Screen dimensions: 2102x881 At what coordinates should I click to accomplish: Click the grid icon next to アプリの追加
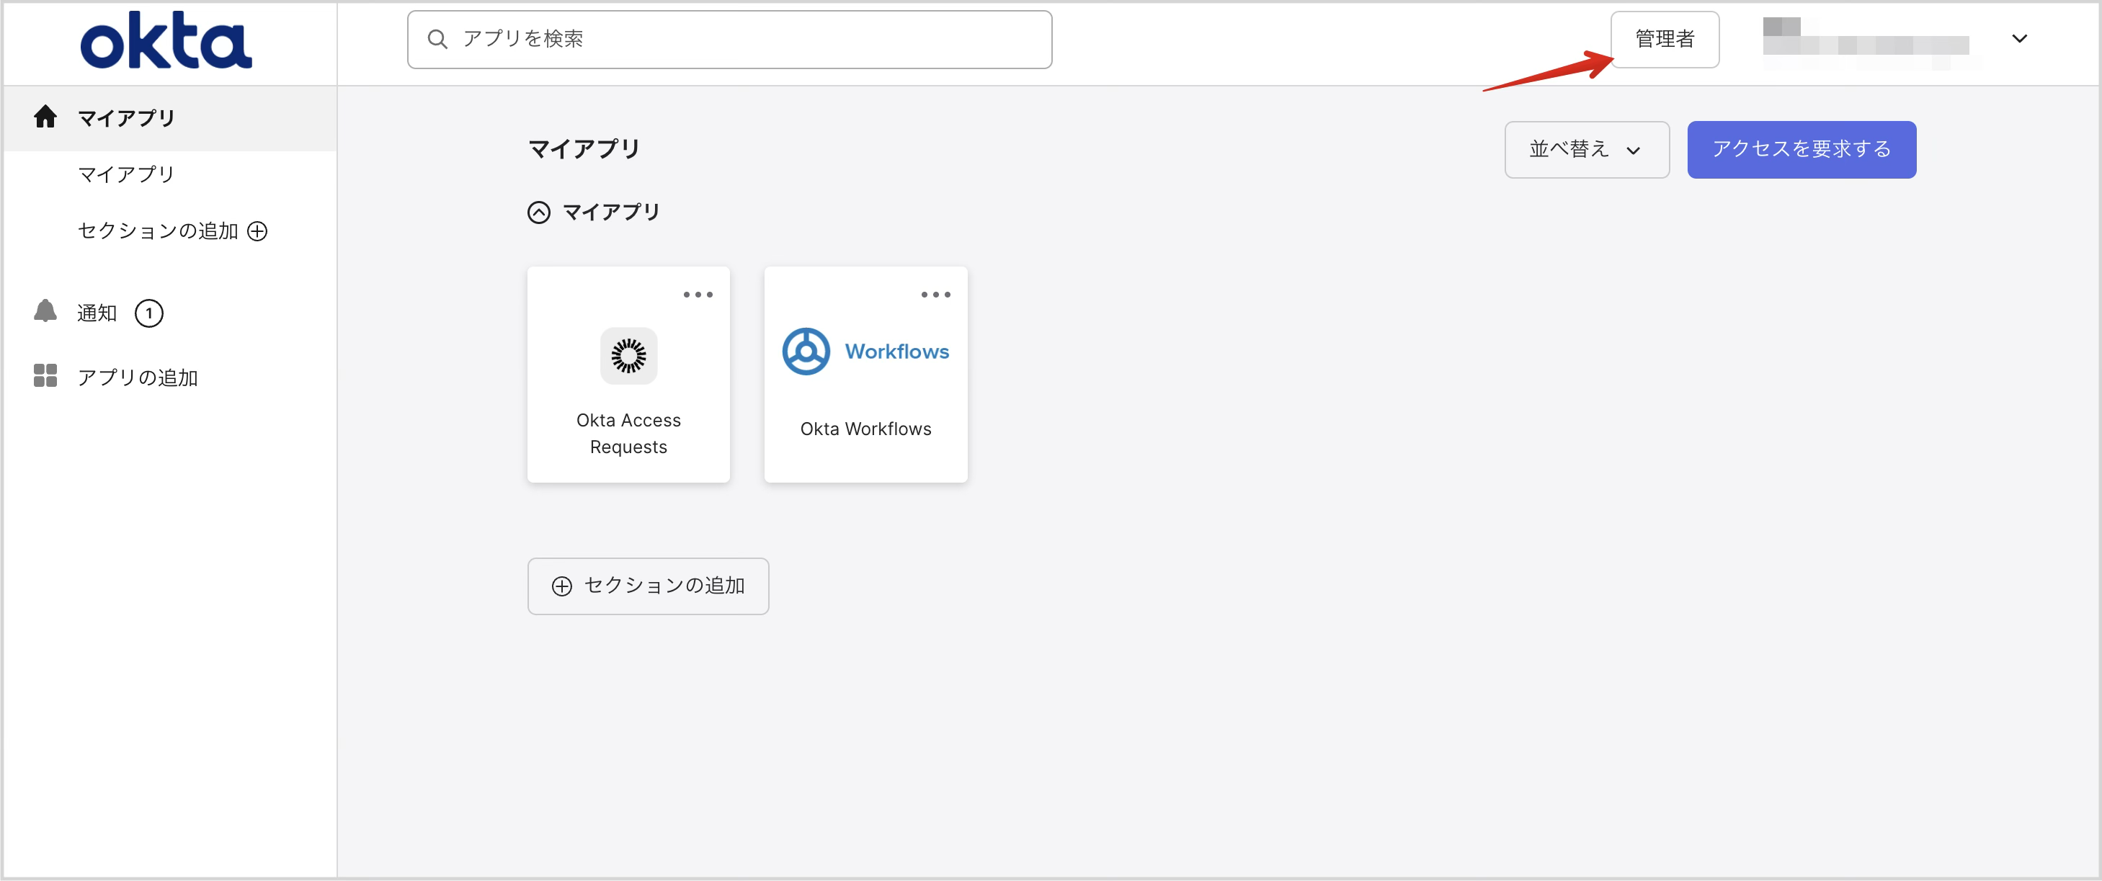45,376
